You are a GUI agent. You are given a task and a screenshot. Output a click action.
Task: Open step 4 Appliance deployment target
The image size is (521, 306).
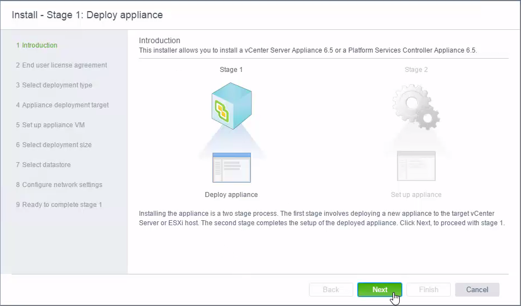[x=63, y=105]
